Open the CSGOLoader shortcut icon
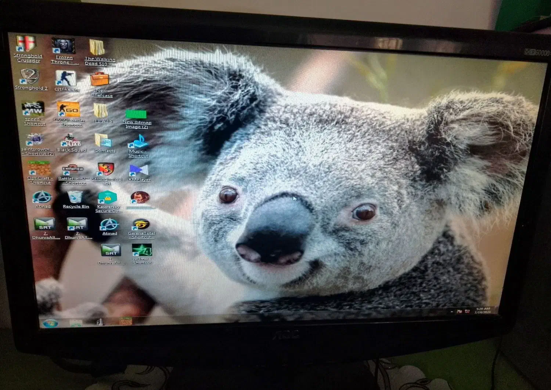This screenshot has height=390, width=551. click(69, 110)
